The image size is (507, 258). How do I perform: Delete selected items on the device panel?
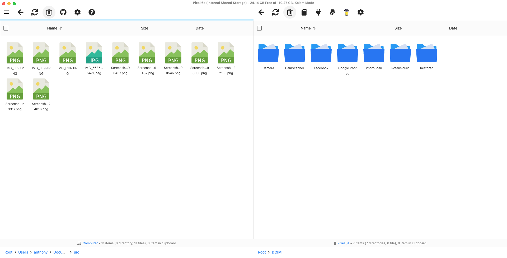click(x=290, y=12)
